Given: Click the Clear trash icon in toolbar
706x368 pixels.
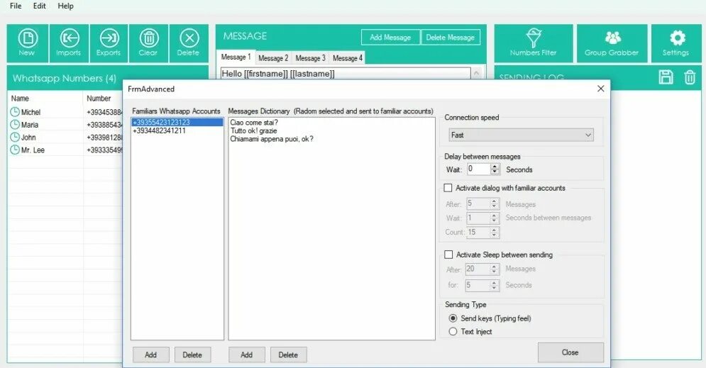Looking at the screenshot, I should pyautogui.click(x=148, y=43).
